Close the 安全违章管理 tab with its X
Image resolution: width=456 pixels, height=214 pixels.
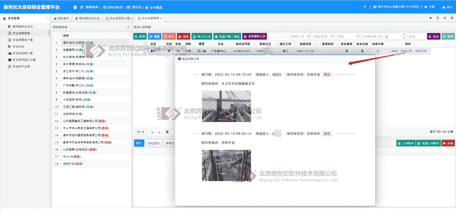point(161,18)
